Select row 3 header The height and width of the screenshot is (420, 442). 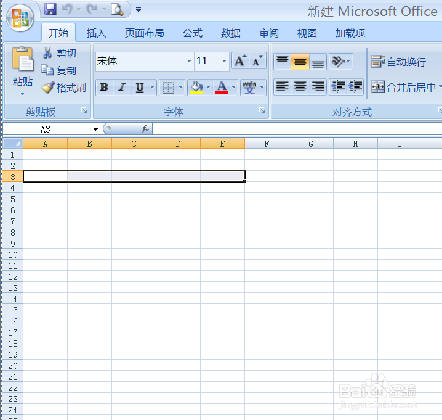[13, 177]
